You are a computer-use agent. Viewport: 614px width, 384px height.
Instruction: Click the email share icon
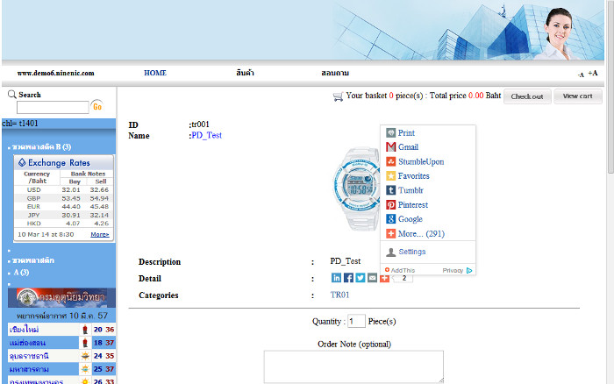pyautogui.click(x=373, y=278)
